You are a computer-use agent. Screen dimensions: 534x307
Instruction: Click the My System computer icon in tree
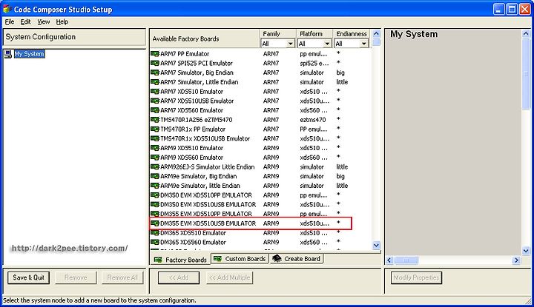tap(8, 54)
